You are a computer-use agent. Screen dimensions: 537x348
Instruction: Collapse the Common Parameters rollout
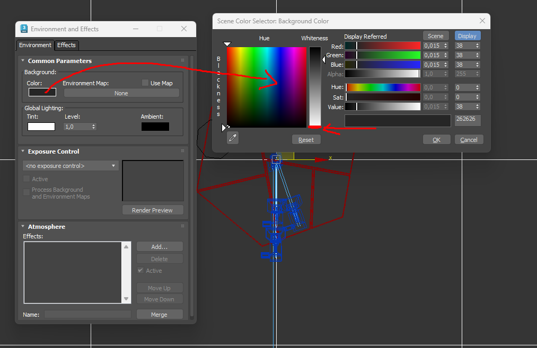pyautogui.click(x=23, y=60)
